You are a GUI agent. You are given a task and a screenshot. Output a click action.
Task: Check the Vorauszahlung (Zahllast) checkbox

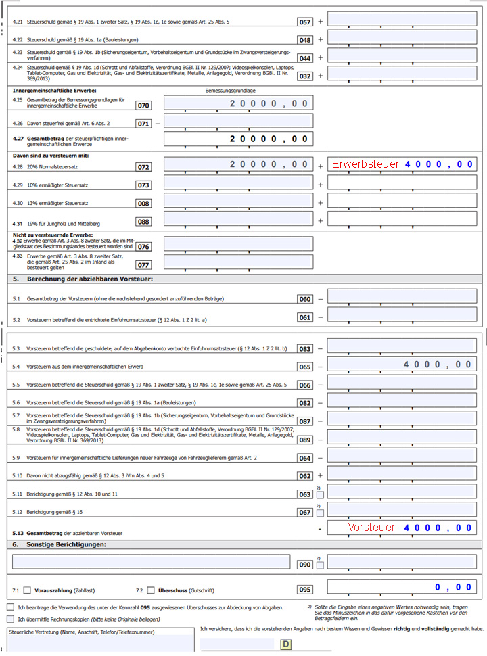click(x=27, y=590)
